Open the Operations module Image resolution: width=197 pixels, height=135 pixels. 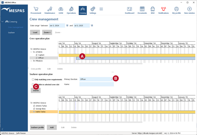pyautogui.click(x=71, y=10)
